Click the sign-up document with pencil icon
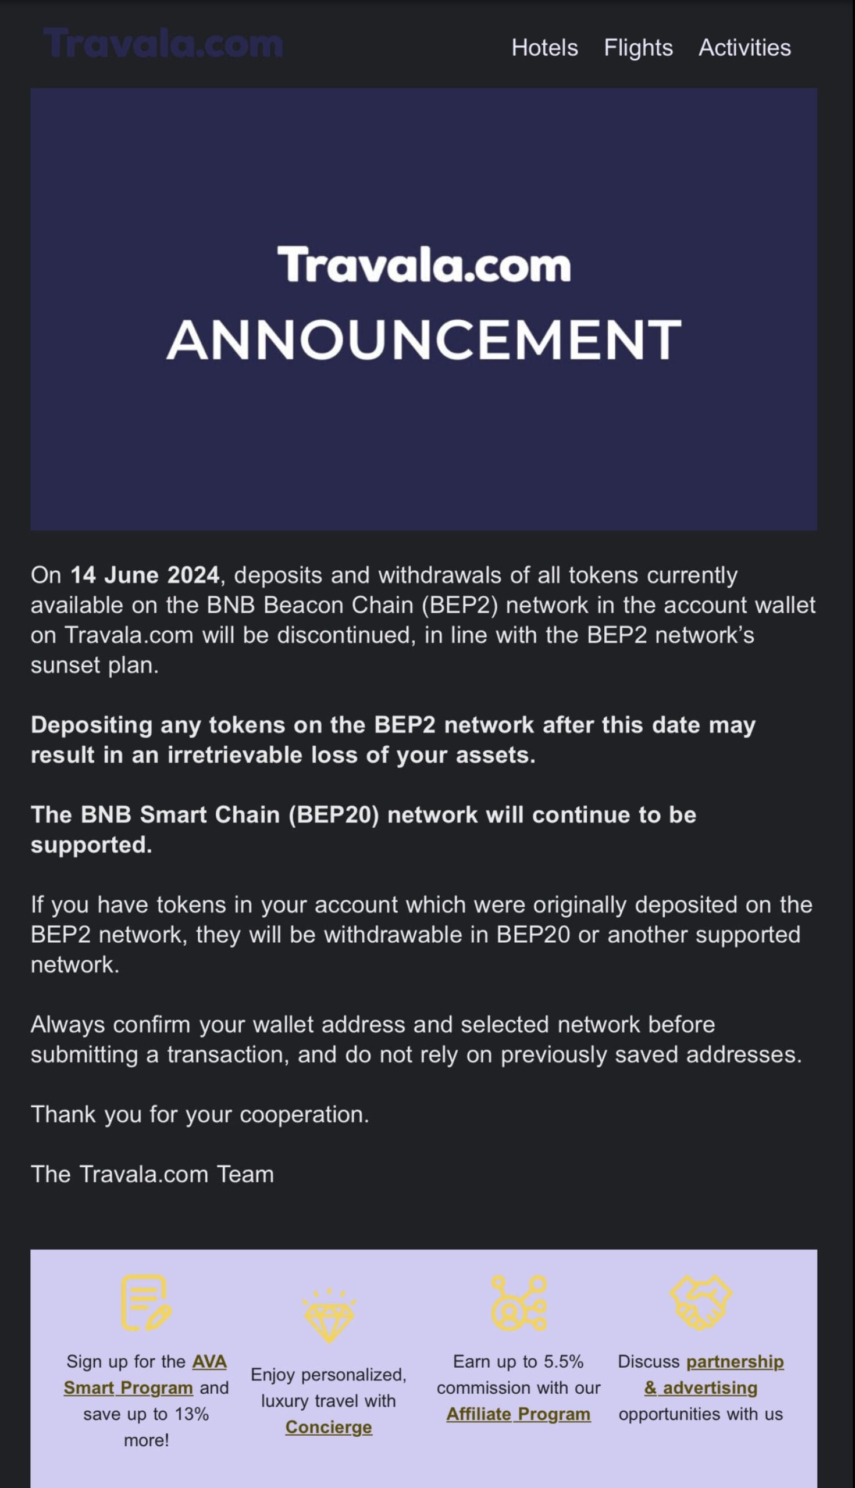The height and width of the screenshot is (1488, 855). point(145,1303)
